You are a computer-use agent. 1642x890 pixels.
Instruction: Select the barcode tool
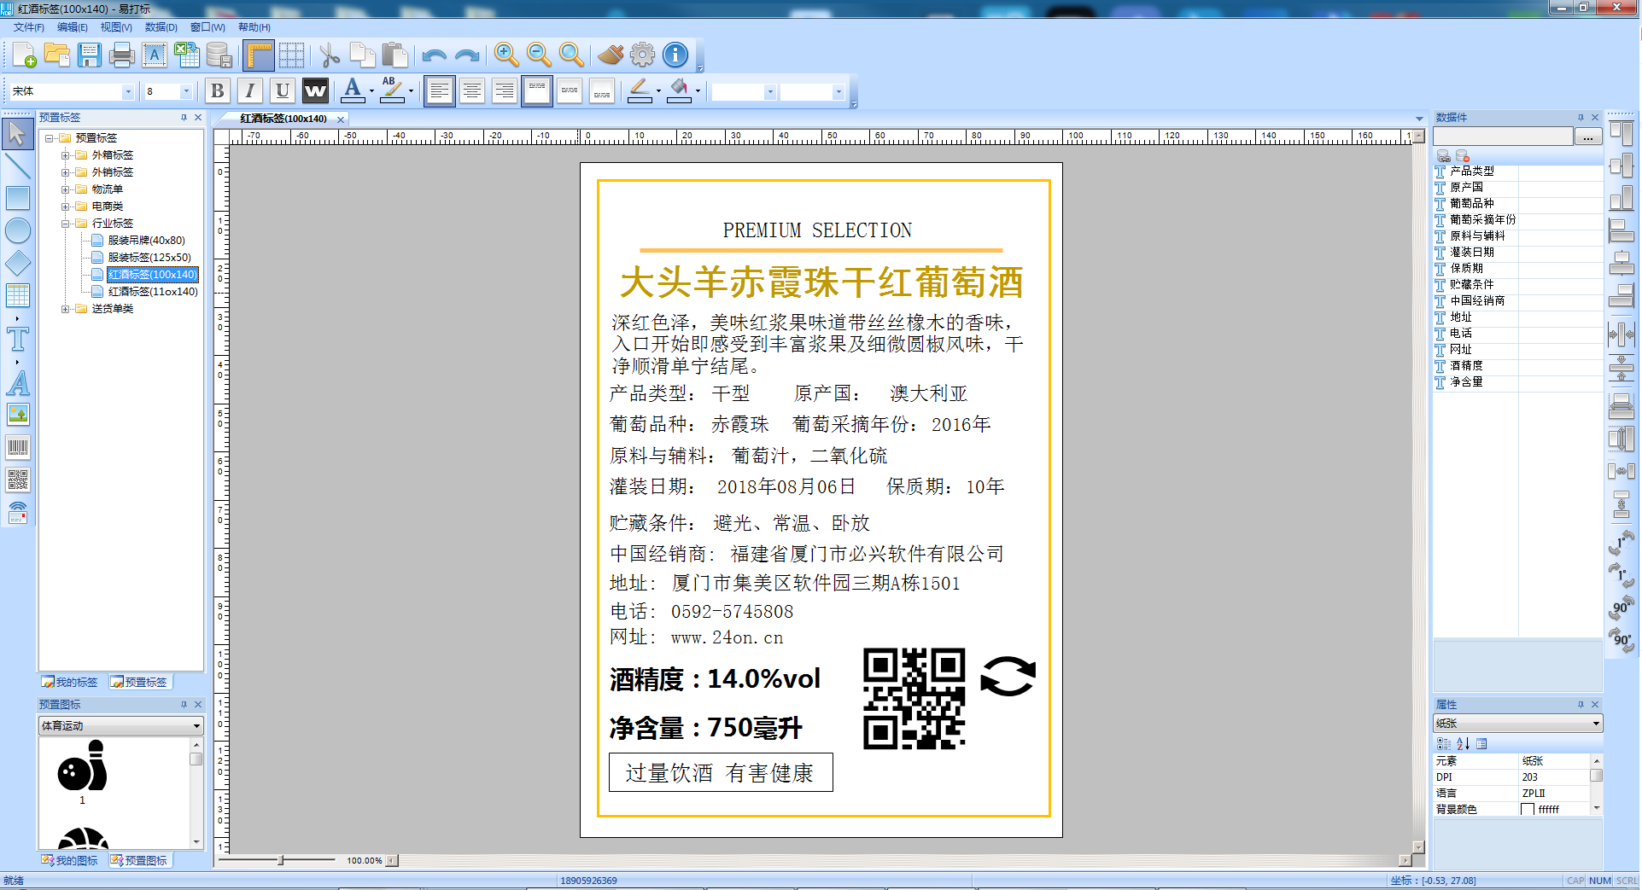(17, 447)
